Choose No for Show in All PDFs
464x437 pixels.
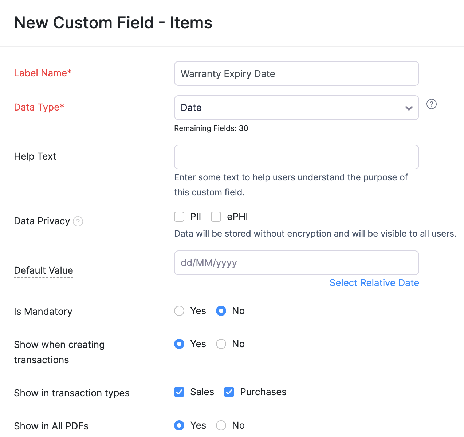point(221,425)
